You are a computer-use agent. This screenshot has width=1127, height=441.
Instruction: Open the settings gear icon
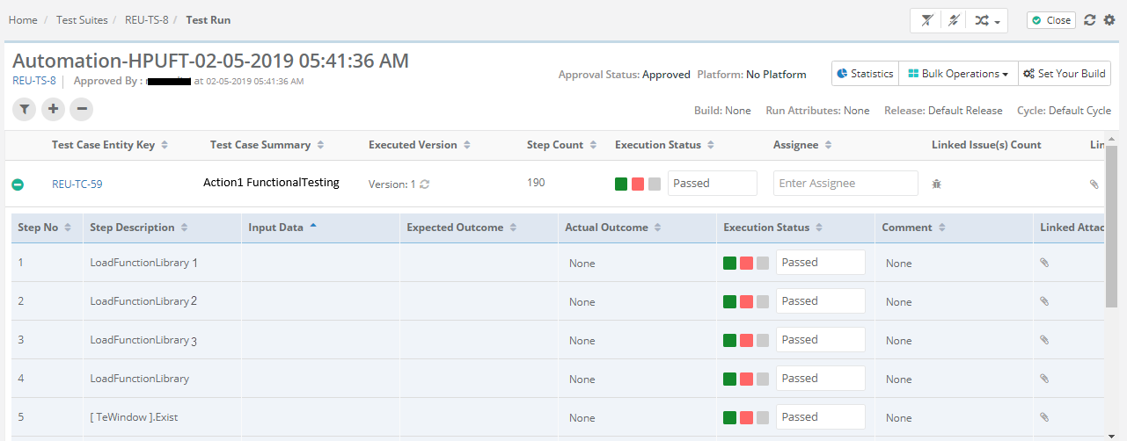coord(1109,20)
